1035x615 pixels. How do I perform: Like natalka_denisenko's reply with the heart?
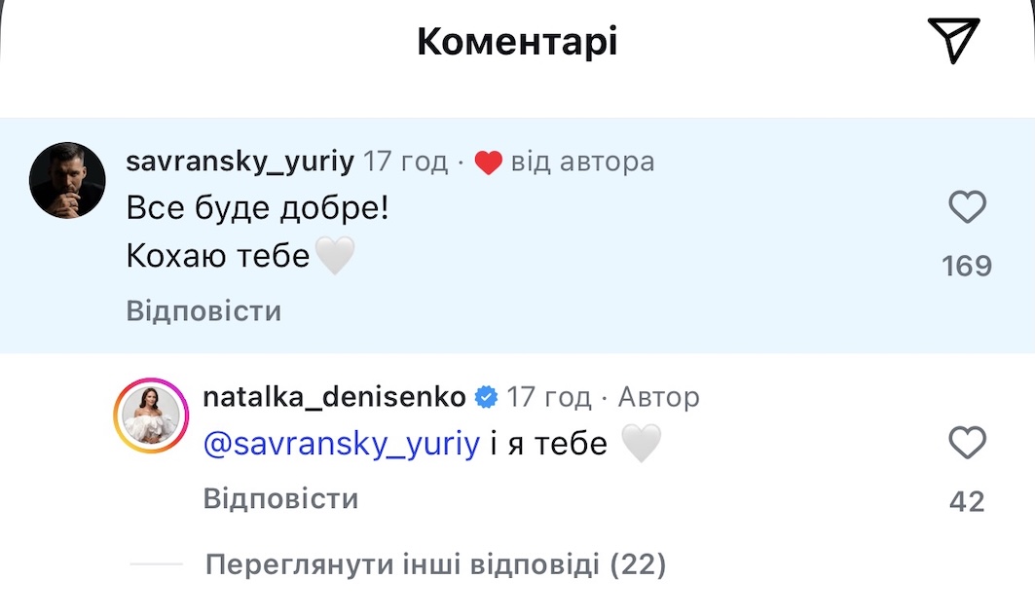[967, 444]
